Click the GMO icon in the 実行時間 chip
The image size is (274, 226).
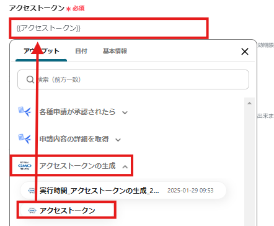click(x=32, y=191)
